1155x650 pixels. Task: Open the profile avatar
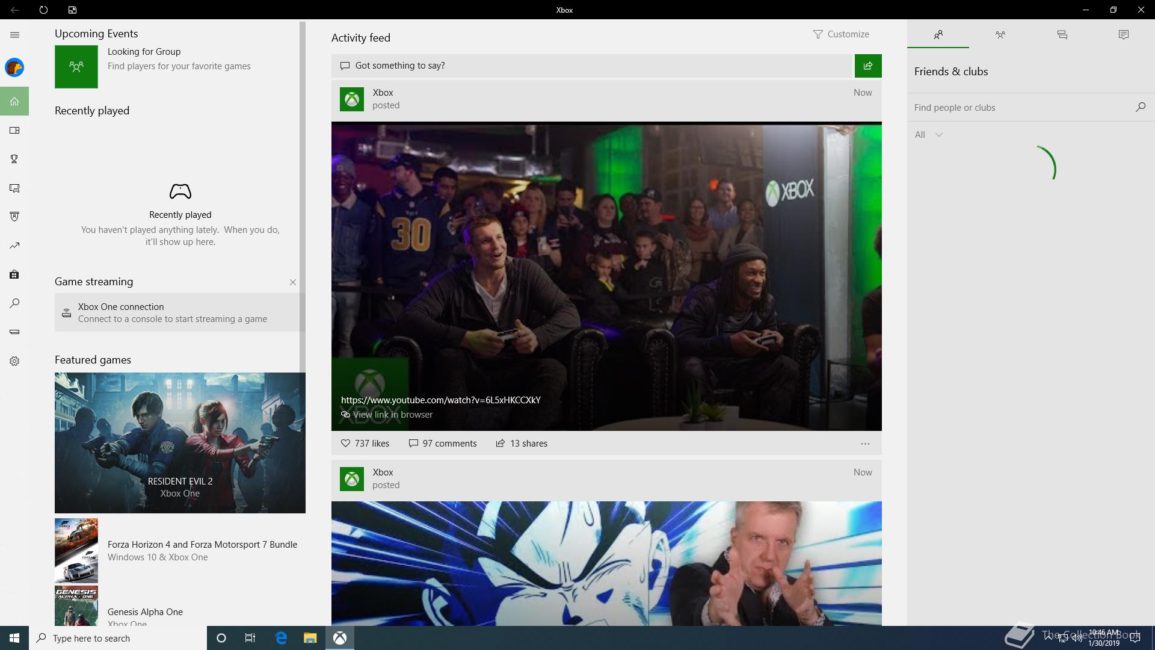14,67
